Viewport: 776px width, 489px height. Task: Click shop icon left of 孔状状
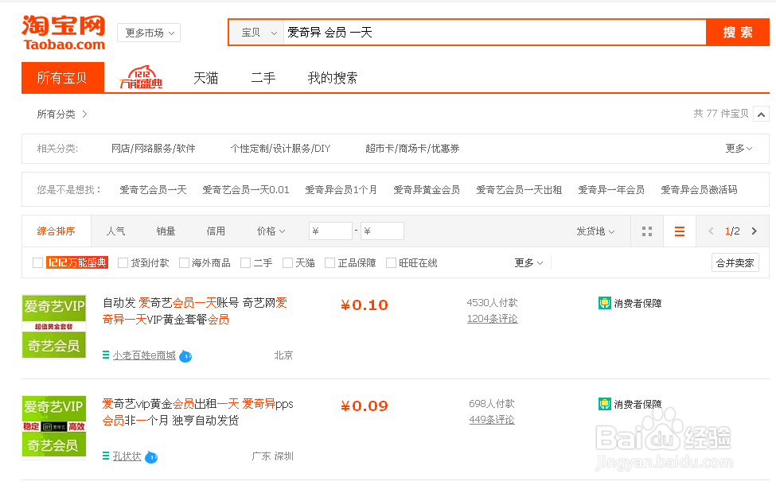pos(105,456)
